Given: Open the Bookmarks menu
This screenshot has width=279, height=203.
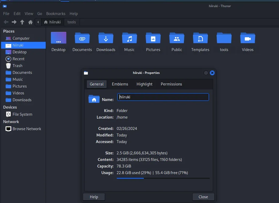Looking at the screenshot, I should [x=56, y=14].
